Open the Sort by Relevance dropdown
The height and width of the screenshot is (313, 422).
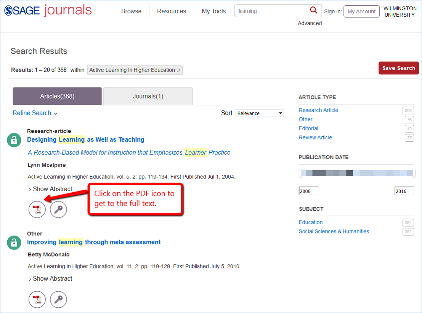[260, 113]
